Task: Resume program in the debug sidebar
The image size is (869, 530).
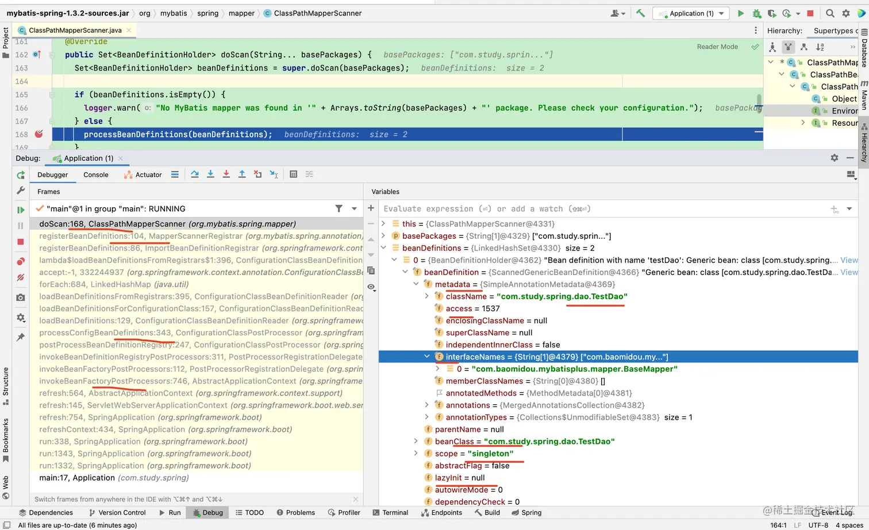Action: [x=21, y=210]
